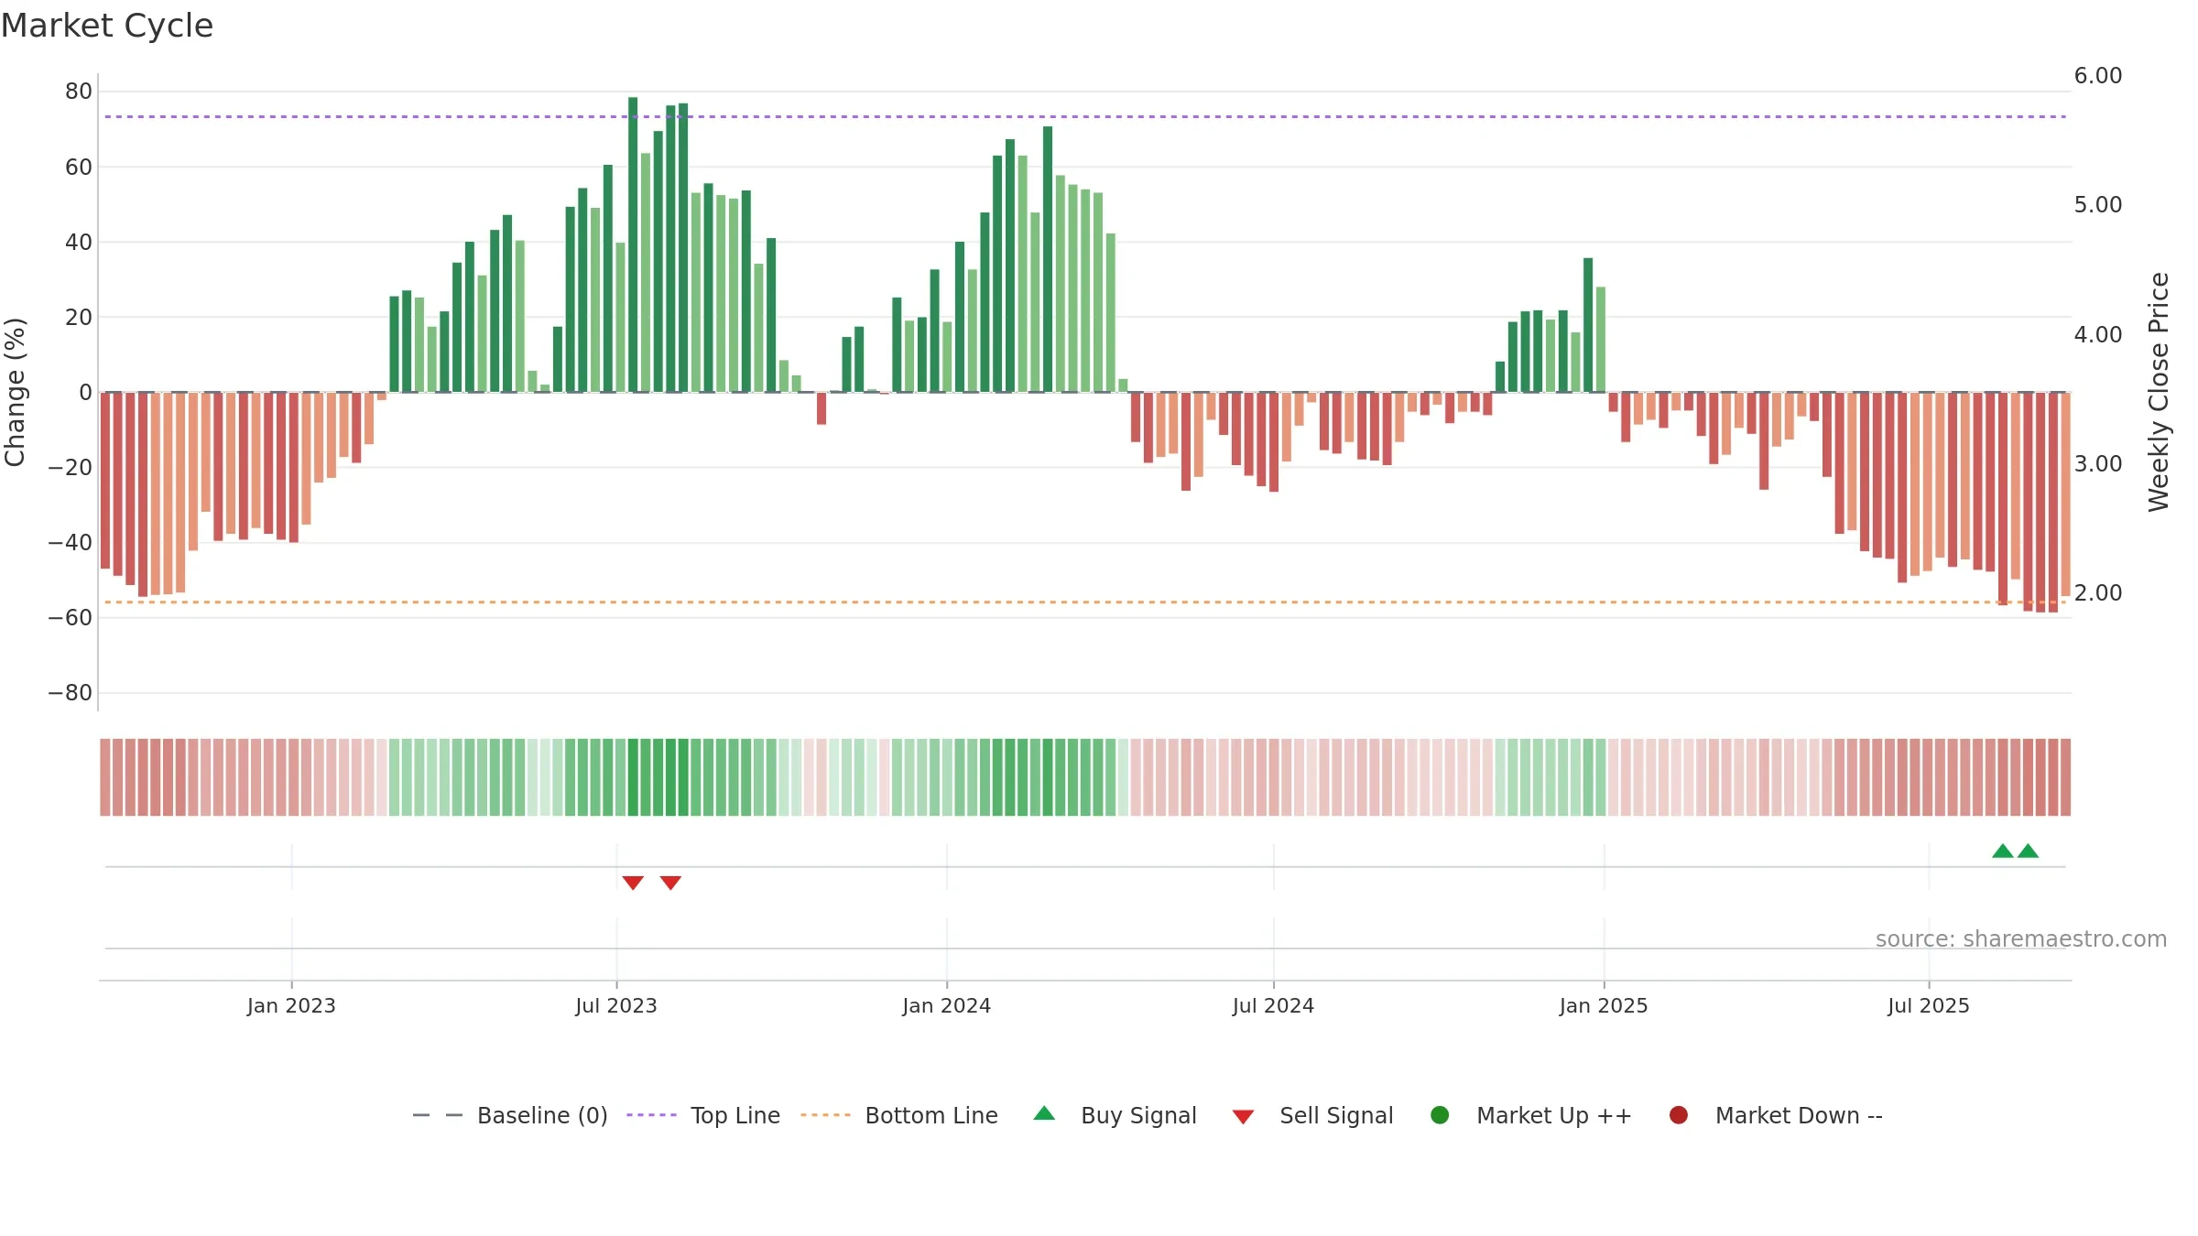Select the second sell signal marker after Jul 2023
Image resolution: width=2198 pixels, height=1236 pixels.
670,883
